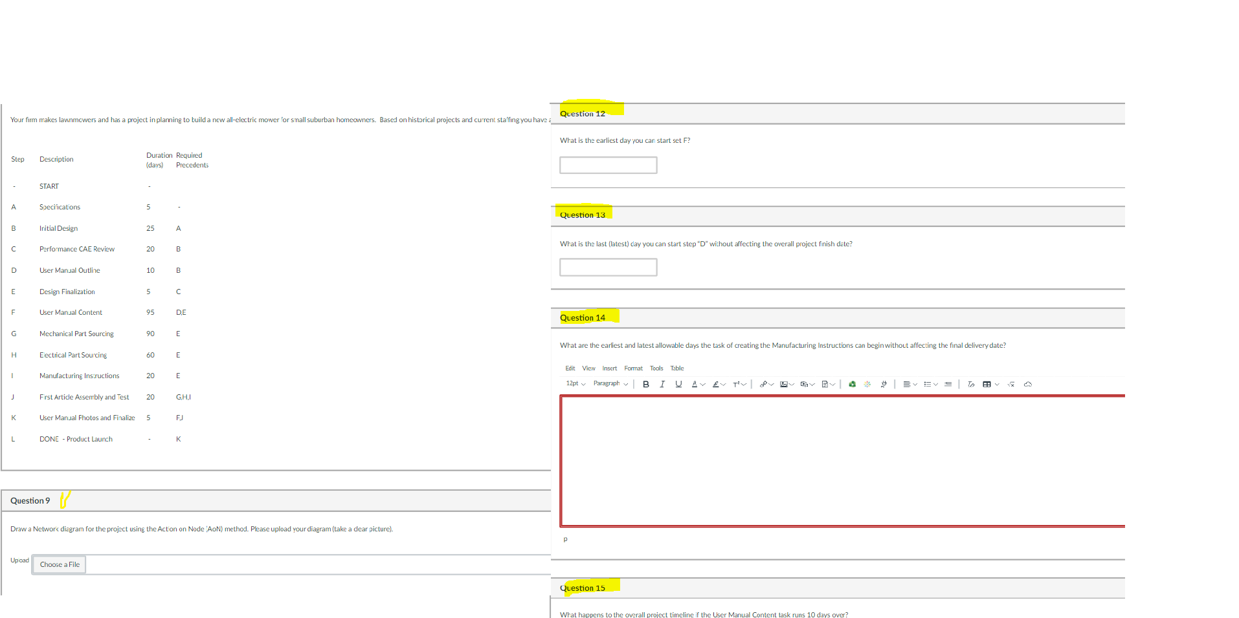Image resolution: width=1239 pixels, height=618 pixels.
Task: Click the Question 14 heading
Action: pyautogui.click(x=583, y=317)
